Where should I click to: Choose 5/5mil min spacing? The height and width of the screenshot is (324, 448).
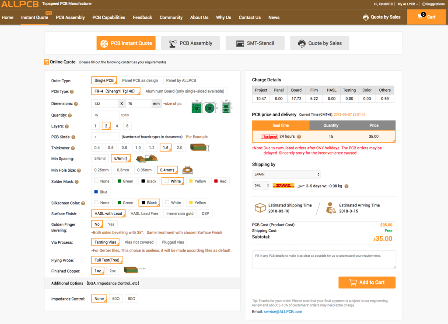click(100, 159)
